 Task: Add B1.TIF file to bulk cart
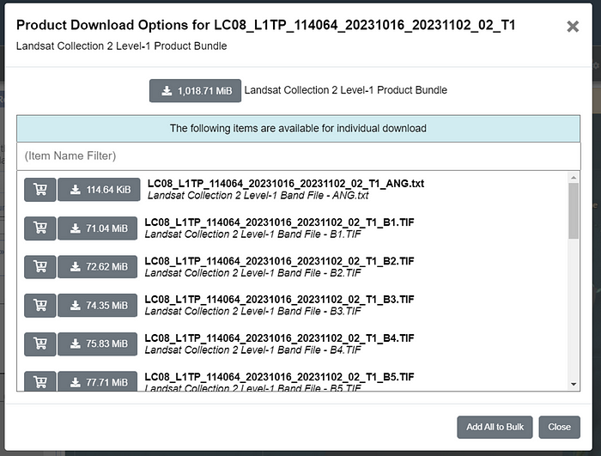click(x=40, y=228)
